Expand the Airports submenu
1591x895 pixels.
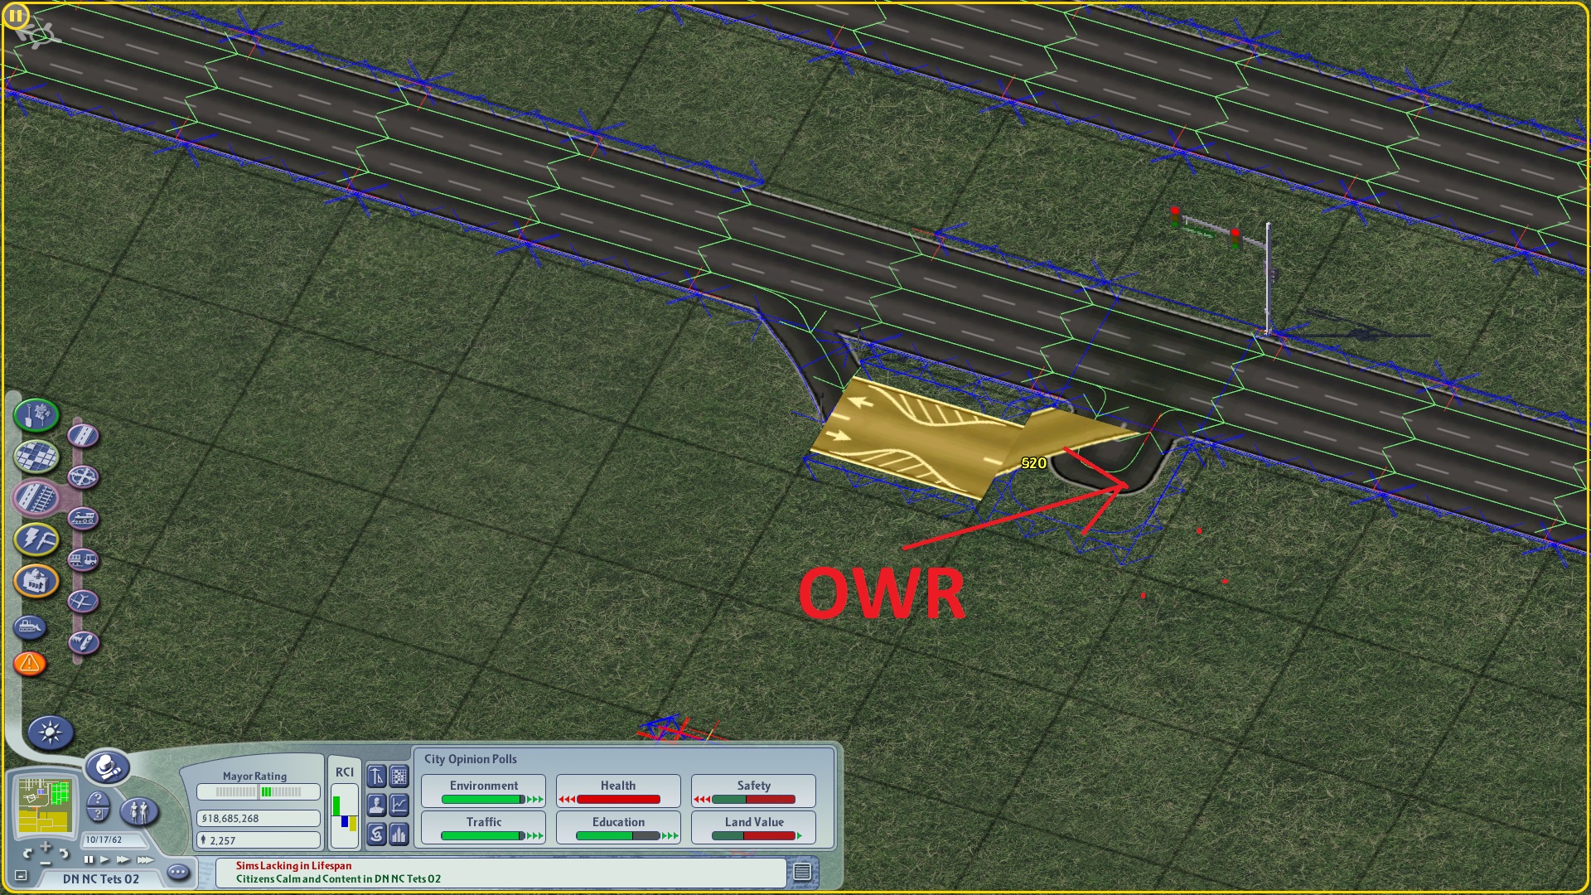click(x=83, y=601)
